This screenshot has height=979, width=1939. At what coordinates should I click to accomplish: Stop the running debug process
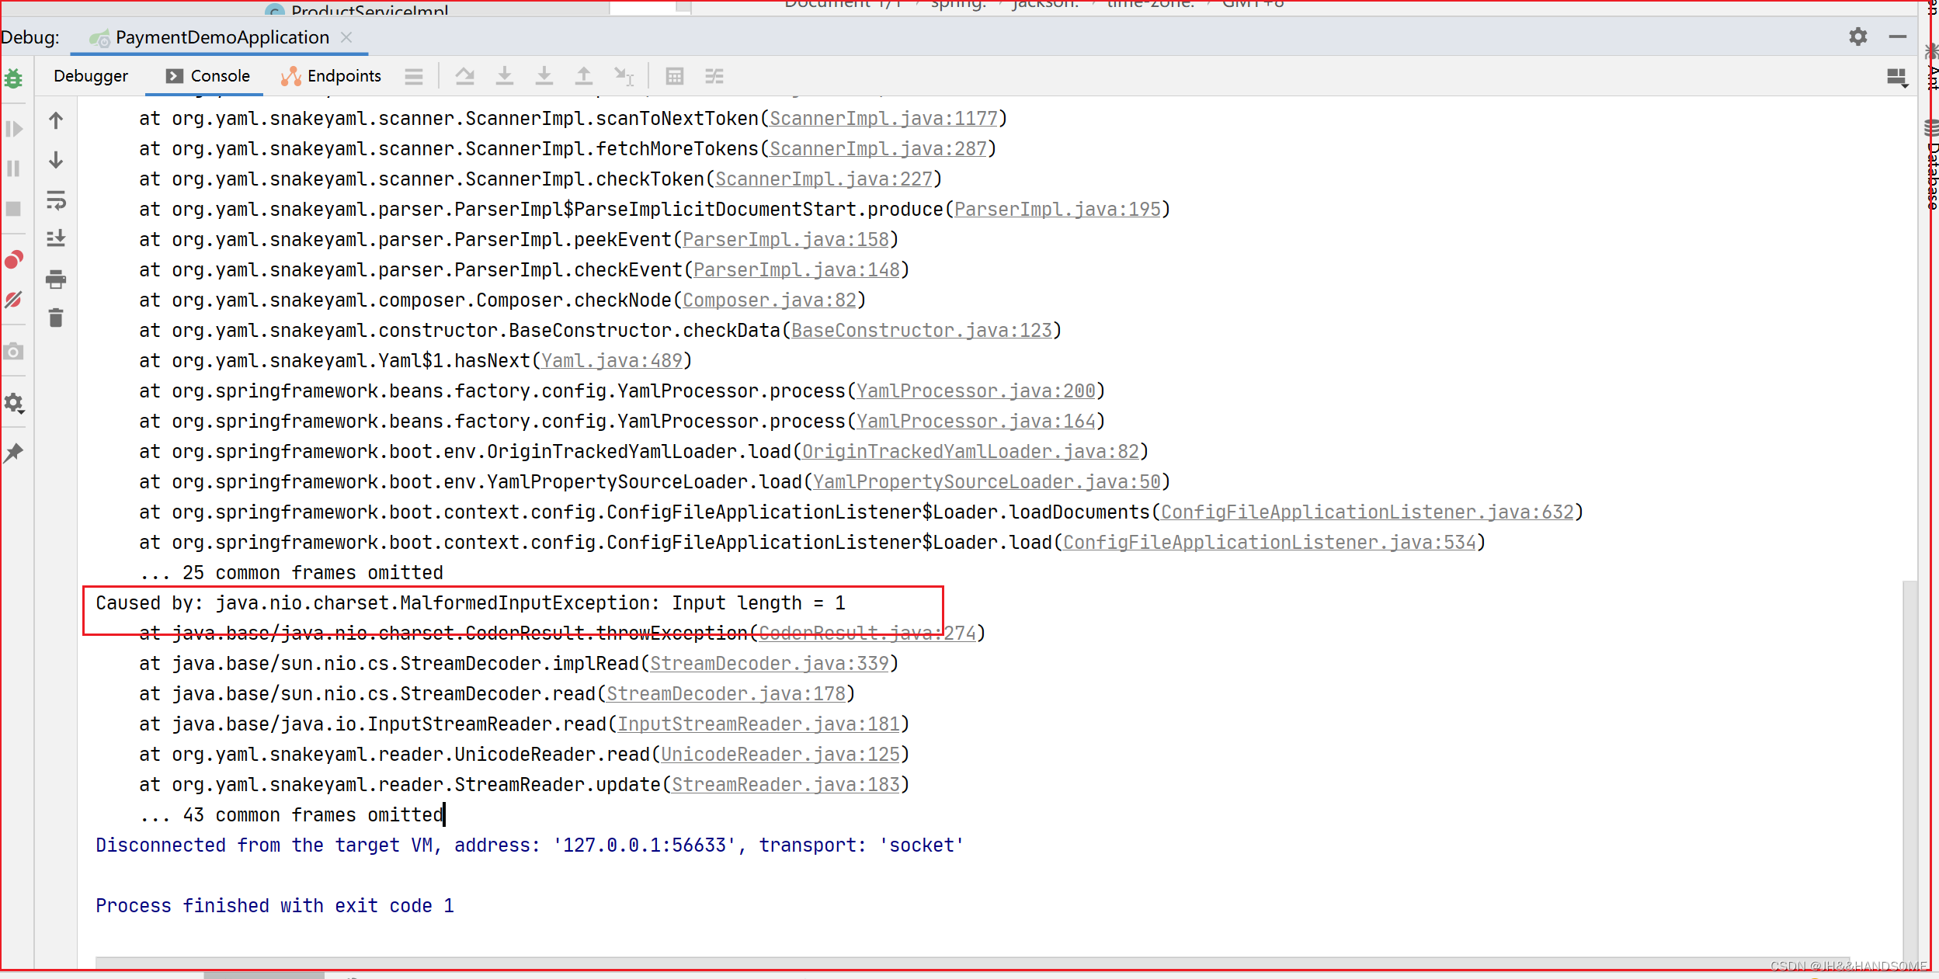pyautogui.click(x=13, y=209)
